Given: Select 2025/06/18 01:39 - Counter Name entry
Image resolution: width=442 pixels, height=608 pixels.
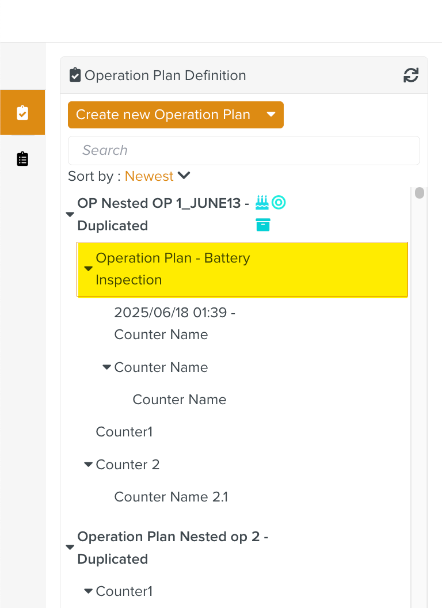Looking at the screenshot, I should tap(174, 324).
